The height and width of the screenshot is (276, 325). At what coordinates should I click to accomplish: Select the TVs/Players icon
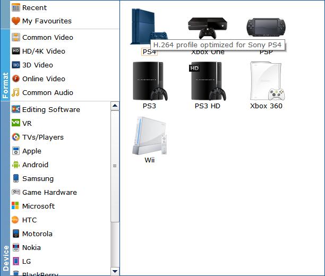[x=16, y=137]
